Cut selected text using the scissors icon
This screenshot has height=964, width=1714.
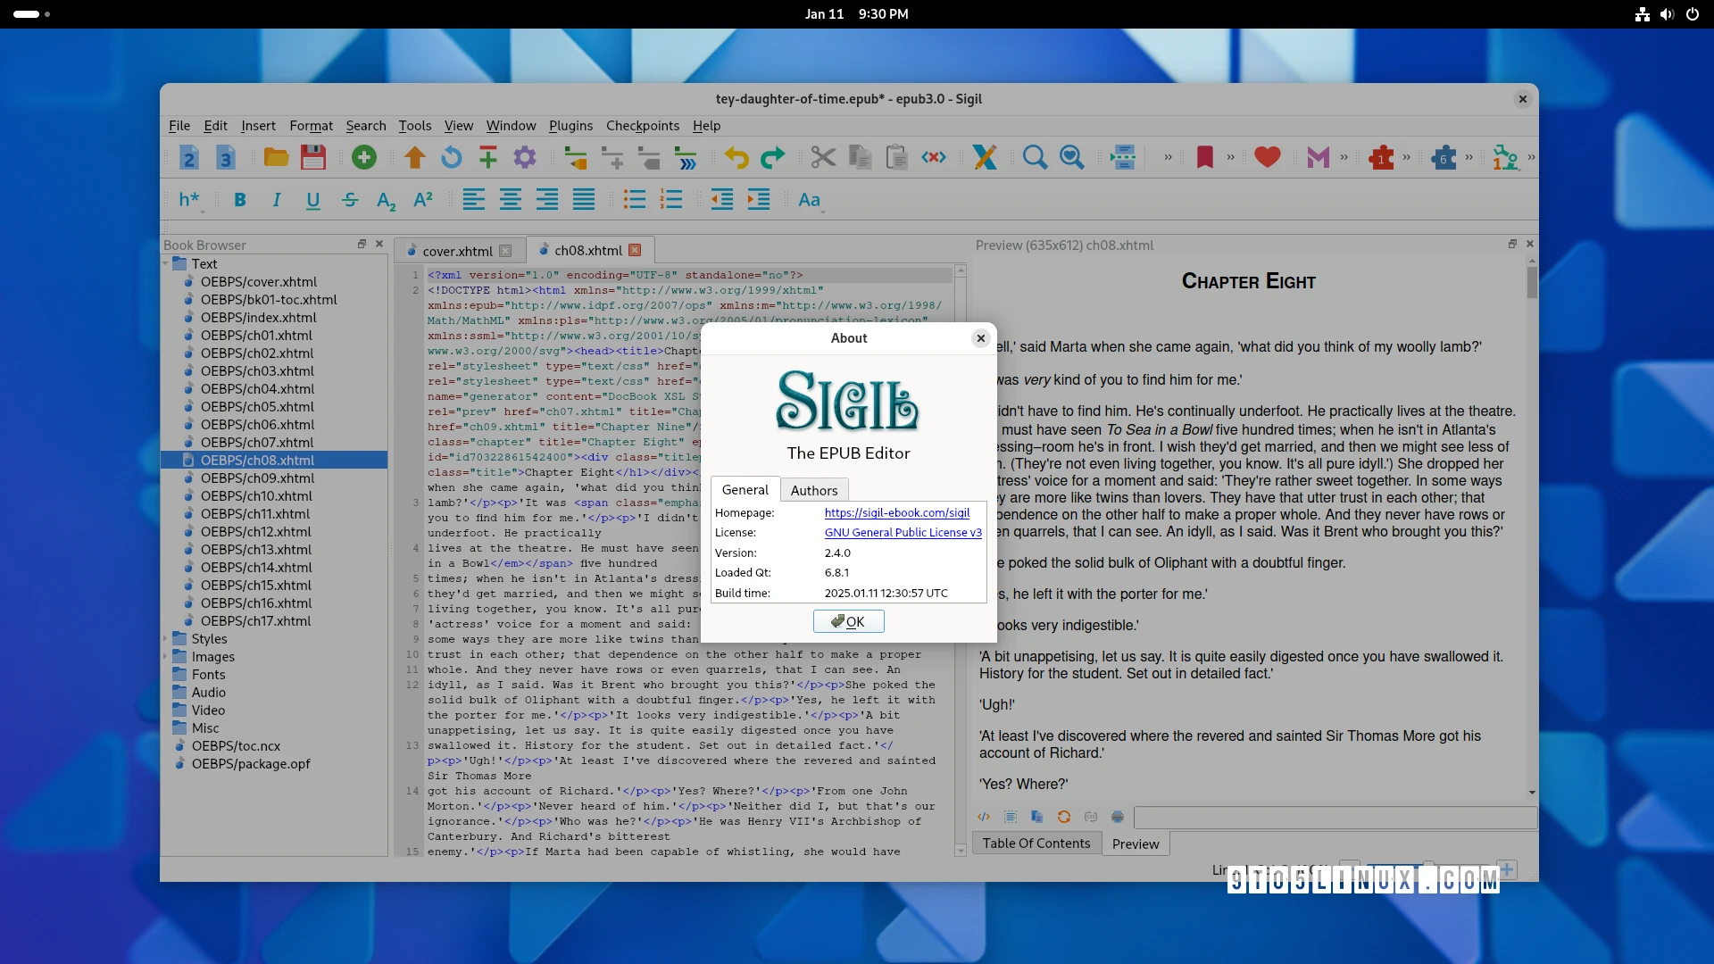(x=821, y=157)
